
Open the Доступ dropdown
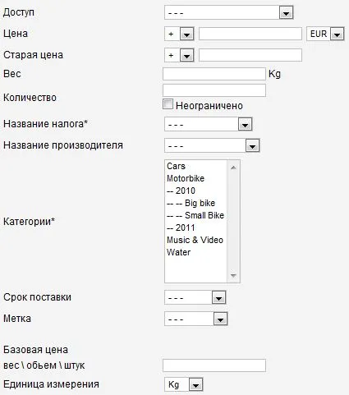point(229,12)
